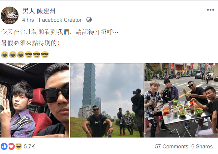Click the Haha laughing reaction icon
218x154 pixels.
19,146
